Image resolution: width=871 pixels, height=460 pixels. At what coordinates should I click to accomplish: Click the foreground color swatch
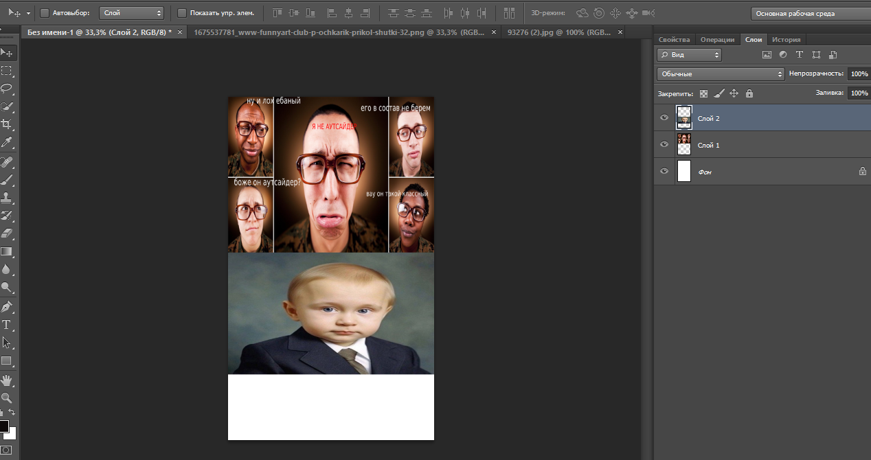click(3, 426)
